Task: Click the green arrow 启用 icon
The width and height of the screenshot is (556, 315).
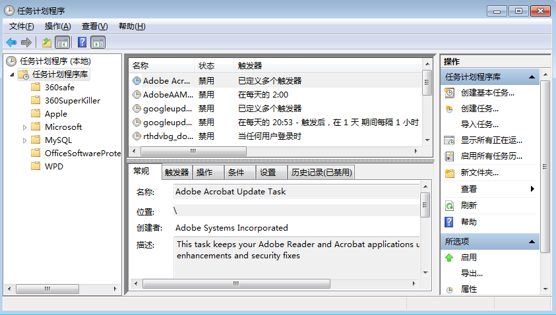Action: point(449,258)
